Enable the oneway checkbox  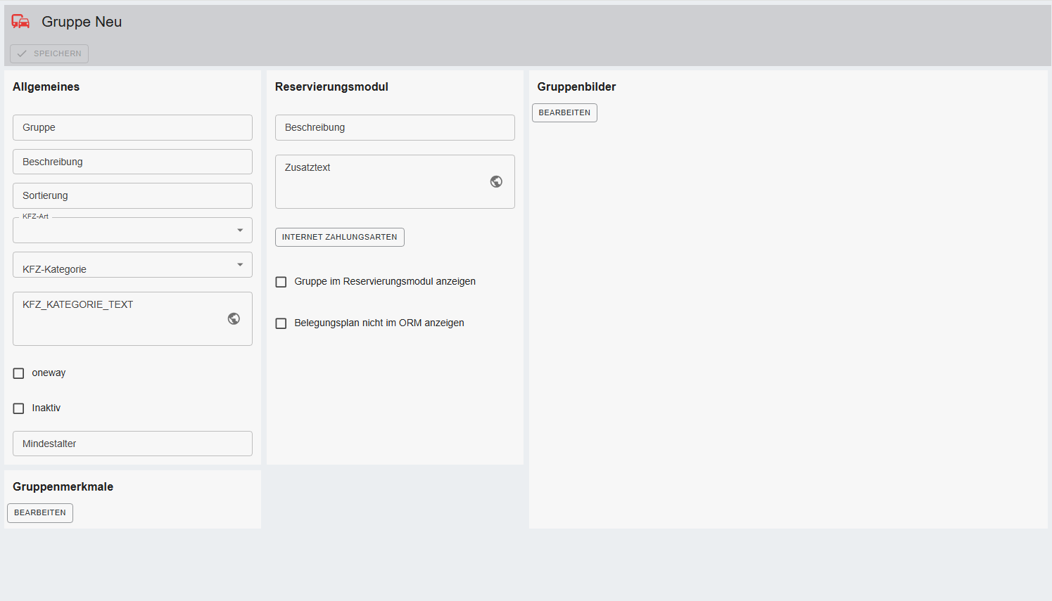[x=19, y=373]
